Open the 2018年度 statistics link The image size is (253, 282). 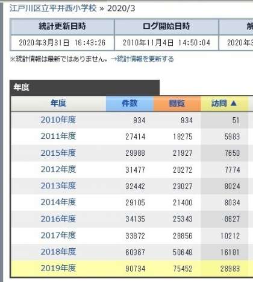point(58,252)
